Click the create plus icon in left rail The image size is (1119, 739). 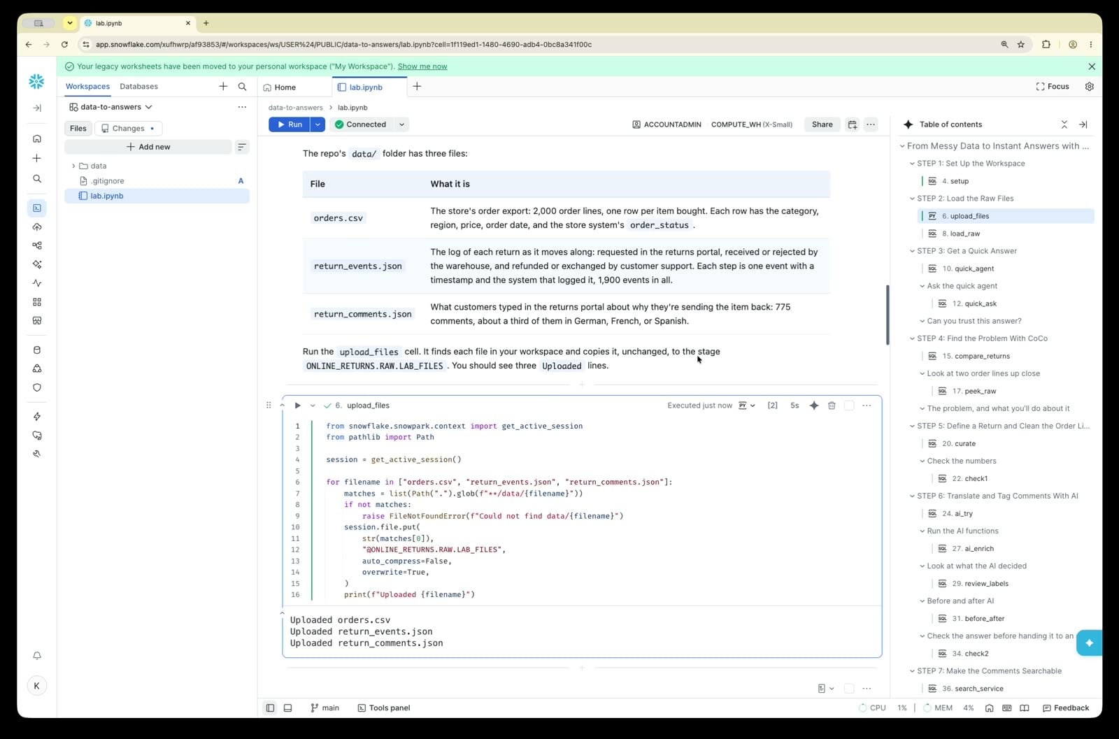(37, 159)
